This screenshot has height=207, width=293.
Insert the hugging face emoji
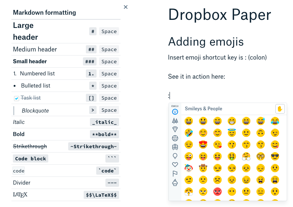tap(246, 157)
